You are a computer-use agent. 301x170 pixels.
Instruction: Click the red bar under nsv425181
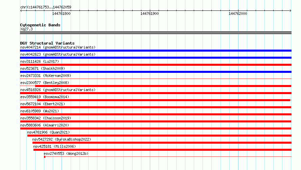click(162, 150)
